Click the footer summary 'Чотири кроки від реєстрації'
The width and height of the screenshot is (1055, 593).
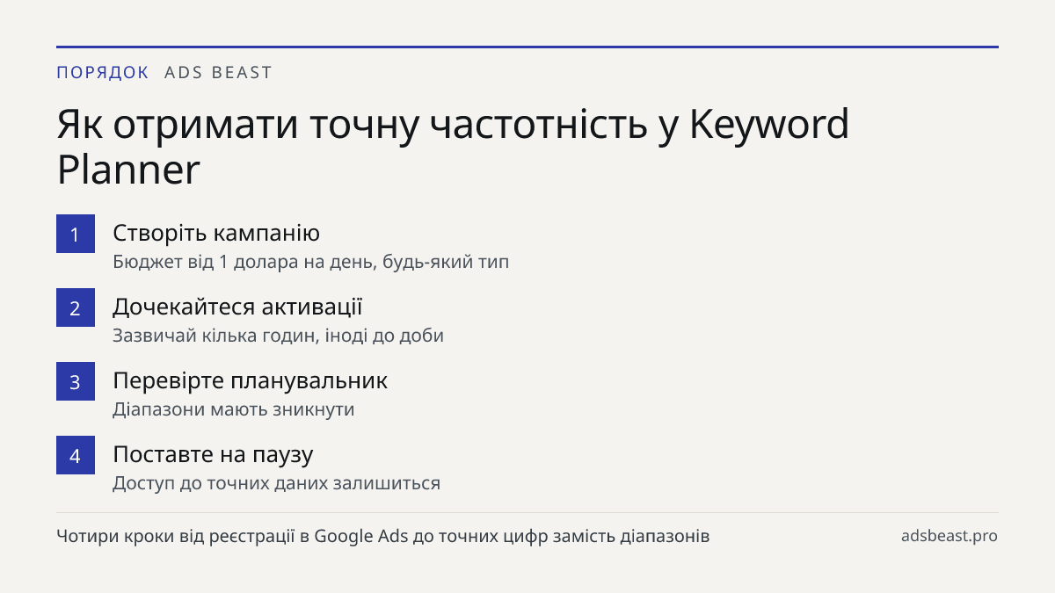(x=175, y=536)
